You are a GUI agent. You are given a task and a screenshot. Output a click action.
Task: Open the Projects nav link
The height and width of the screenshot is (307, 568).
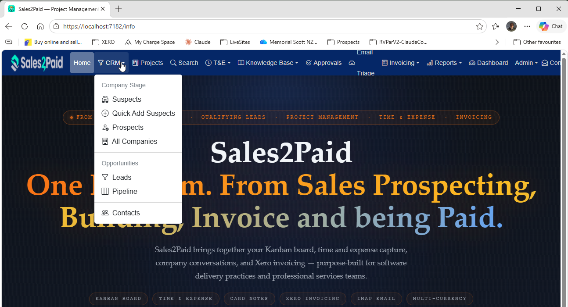[147, 63]
